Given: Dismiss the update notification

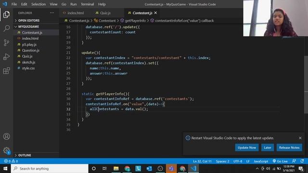Looking at the screenshot, I should (300, 138).
